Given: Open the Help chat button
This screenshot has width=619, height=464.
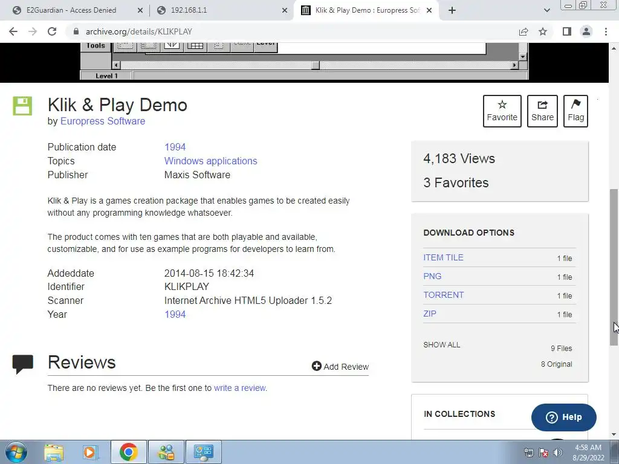Looking at the screenshot, I should pos(564,417).
